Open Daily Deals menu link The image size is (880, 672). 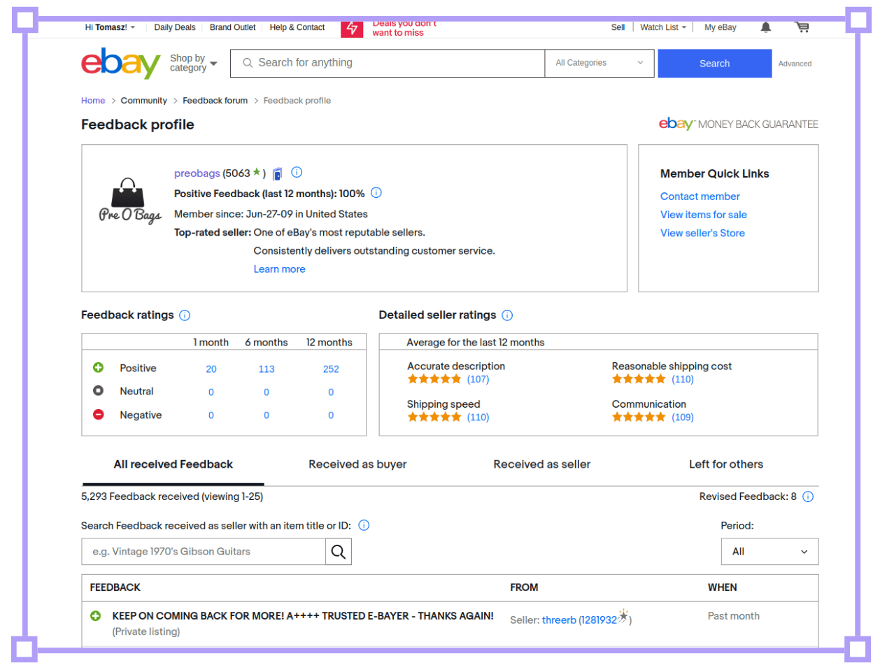pyautogui.click(x=175, y=27)
